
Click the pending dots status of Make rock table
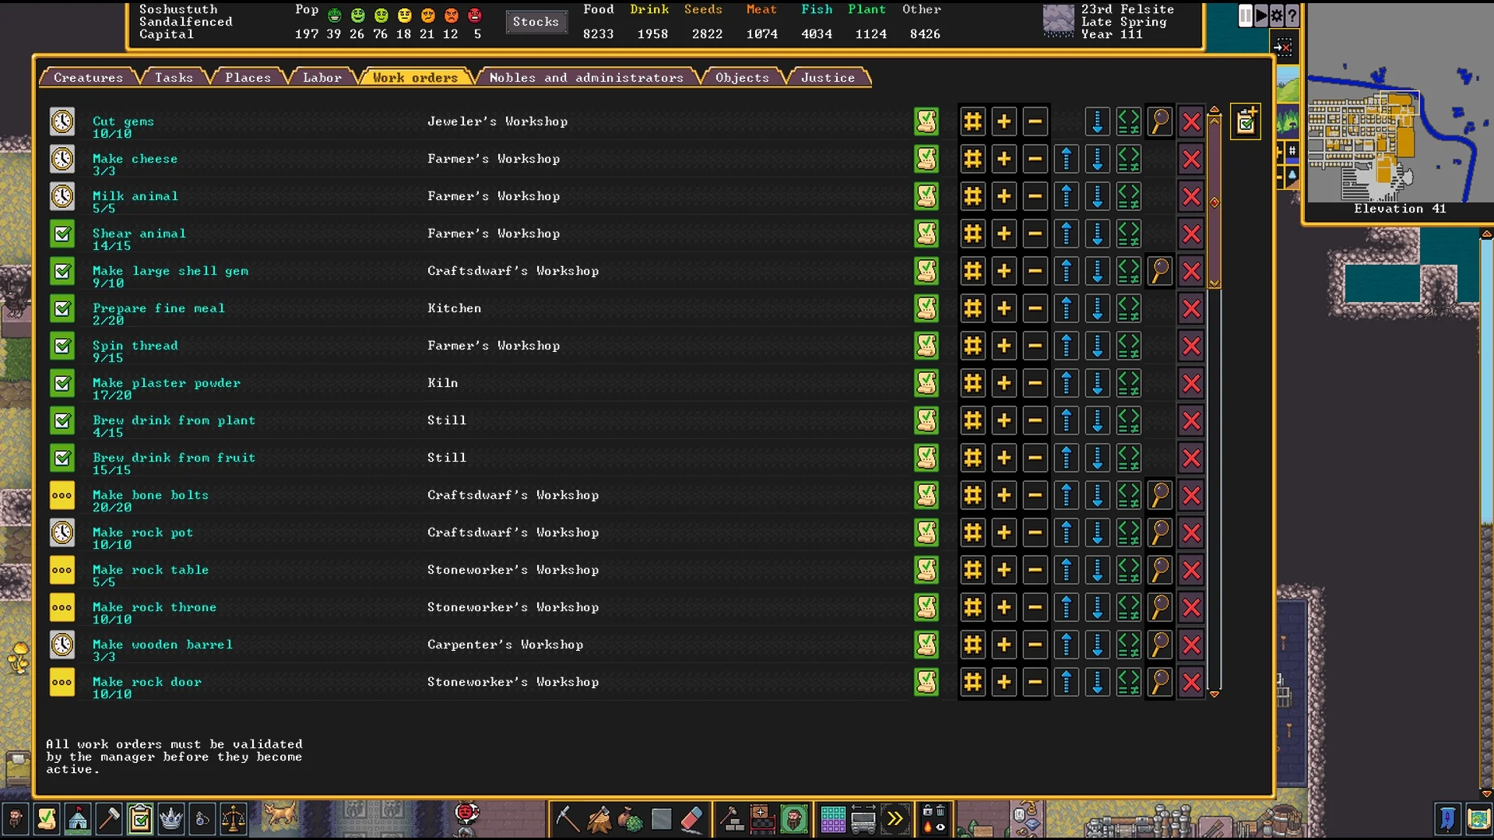(62, 570)
